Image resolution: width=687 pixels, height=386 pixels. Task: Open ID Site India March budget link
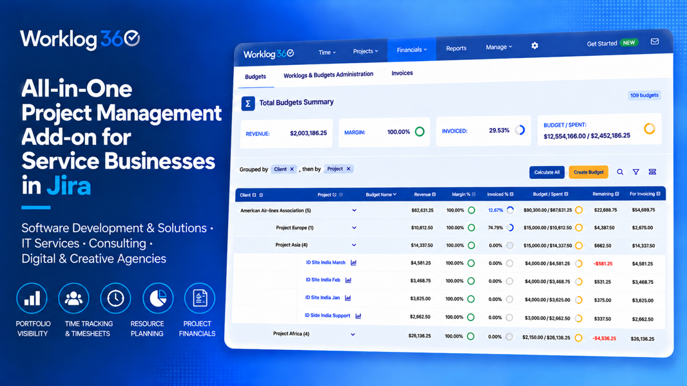click(325, 262)
